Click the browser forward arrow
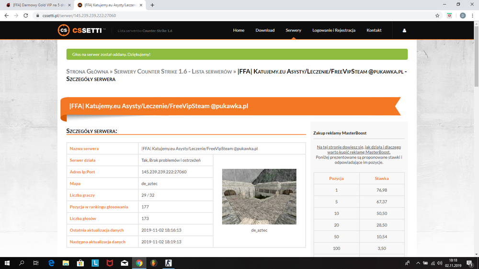The height and width of the screenshot is (269, 479). click(16, 16)
